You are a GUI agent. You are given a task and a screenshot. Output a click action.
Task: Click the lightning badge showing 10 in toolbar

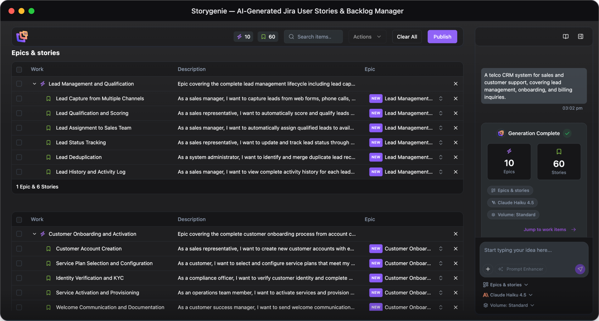pos(243,36)
